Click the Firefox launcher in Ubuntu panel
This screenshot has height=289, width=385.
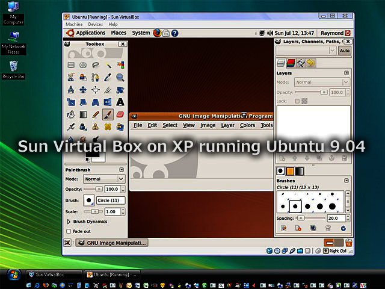click(x=158, y=33)
